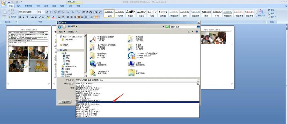
Task: Open the 文件名 filename dropdown arrow
Action: tap(198, 80)
